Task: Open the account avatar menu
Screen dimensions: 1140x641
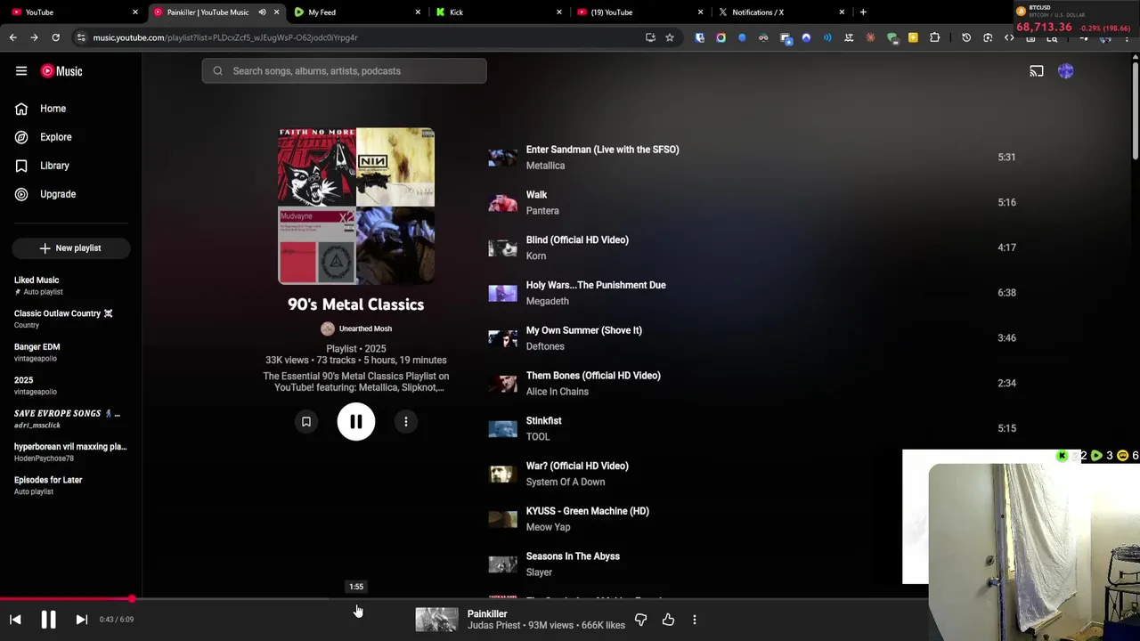Action: (1066, 71)
